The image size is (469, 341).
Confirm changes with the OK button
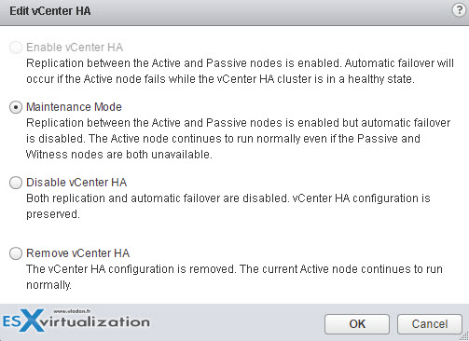coord(357,324)
